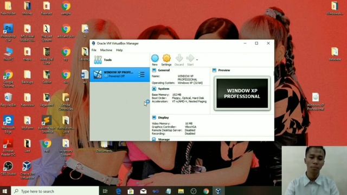Select the Sublime Text desktop shortcut
Viewport: 347px width, 195px height.
47,125
